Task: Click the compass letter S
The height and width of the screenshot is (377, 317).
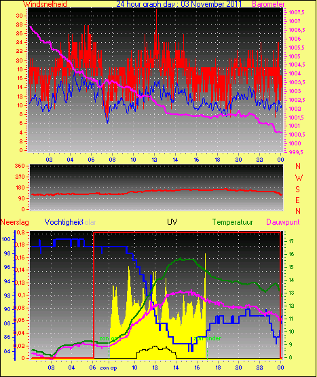Action: (298, 190)
